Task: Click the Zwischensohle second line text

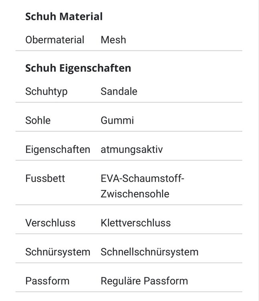Action: 135,194
